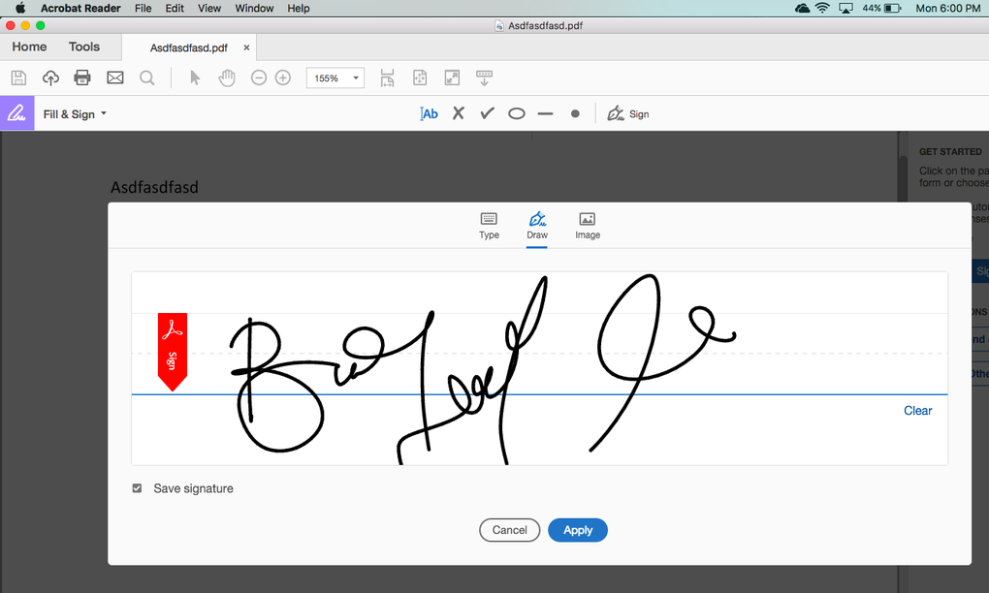The height and width of the screenshot is (593, 989).
Task: Click the upload to cloud icon
Action: coord(50,78)
